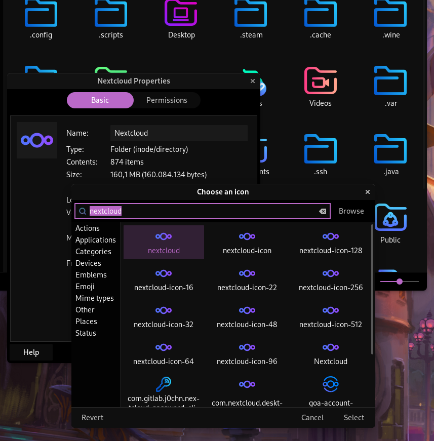Filter icons by Other category
This screenshot has width=434, height=441.
[85, 310]
